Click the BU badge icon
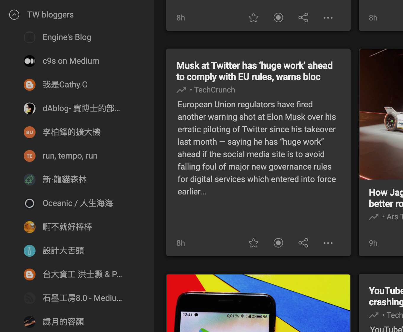Screen dimensions: 403x332 click(x=30, y=132)
